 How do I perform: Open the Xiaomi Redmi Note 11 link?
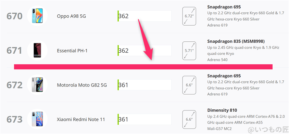pos(81,119)
